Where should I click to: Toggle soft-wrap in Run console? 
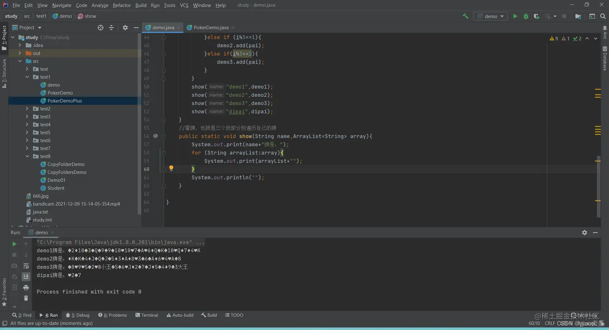(x=26, y=266)
